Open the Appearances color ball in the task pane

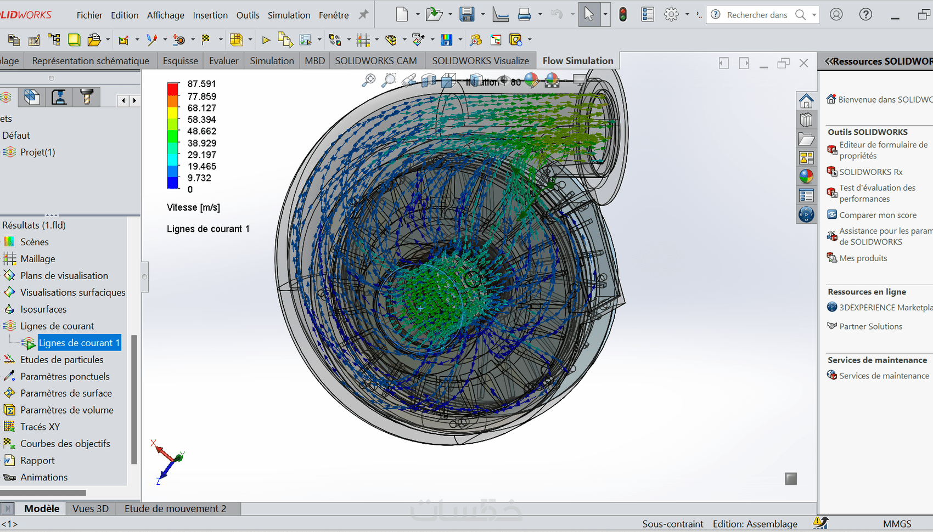[806, 176]
